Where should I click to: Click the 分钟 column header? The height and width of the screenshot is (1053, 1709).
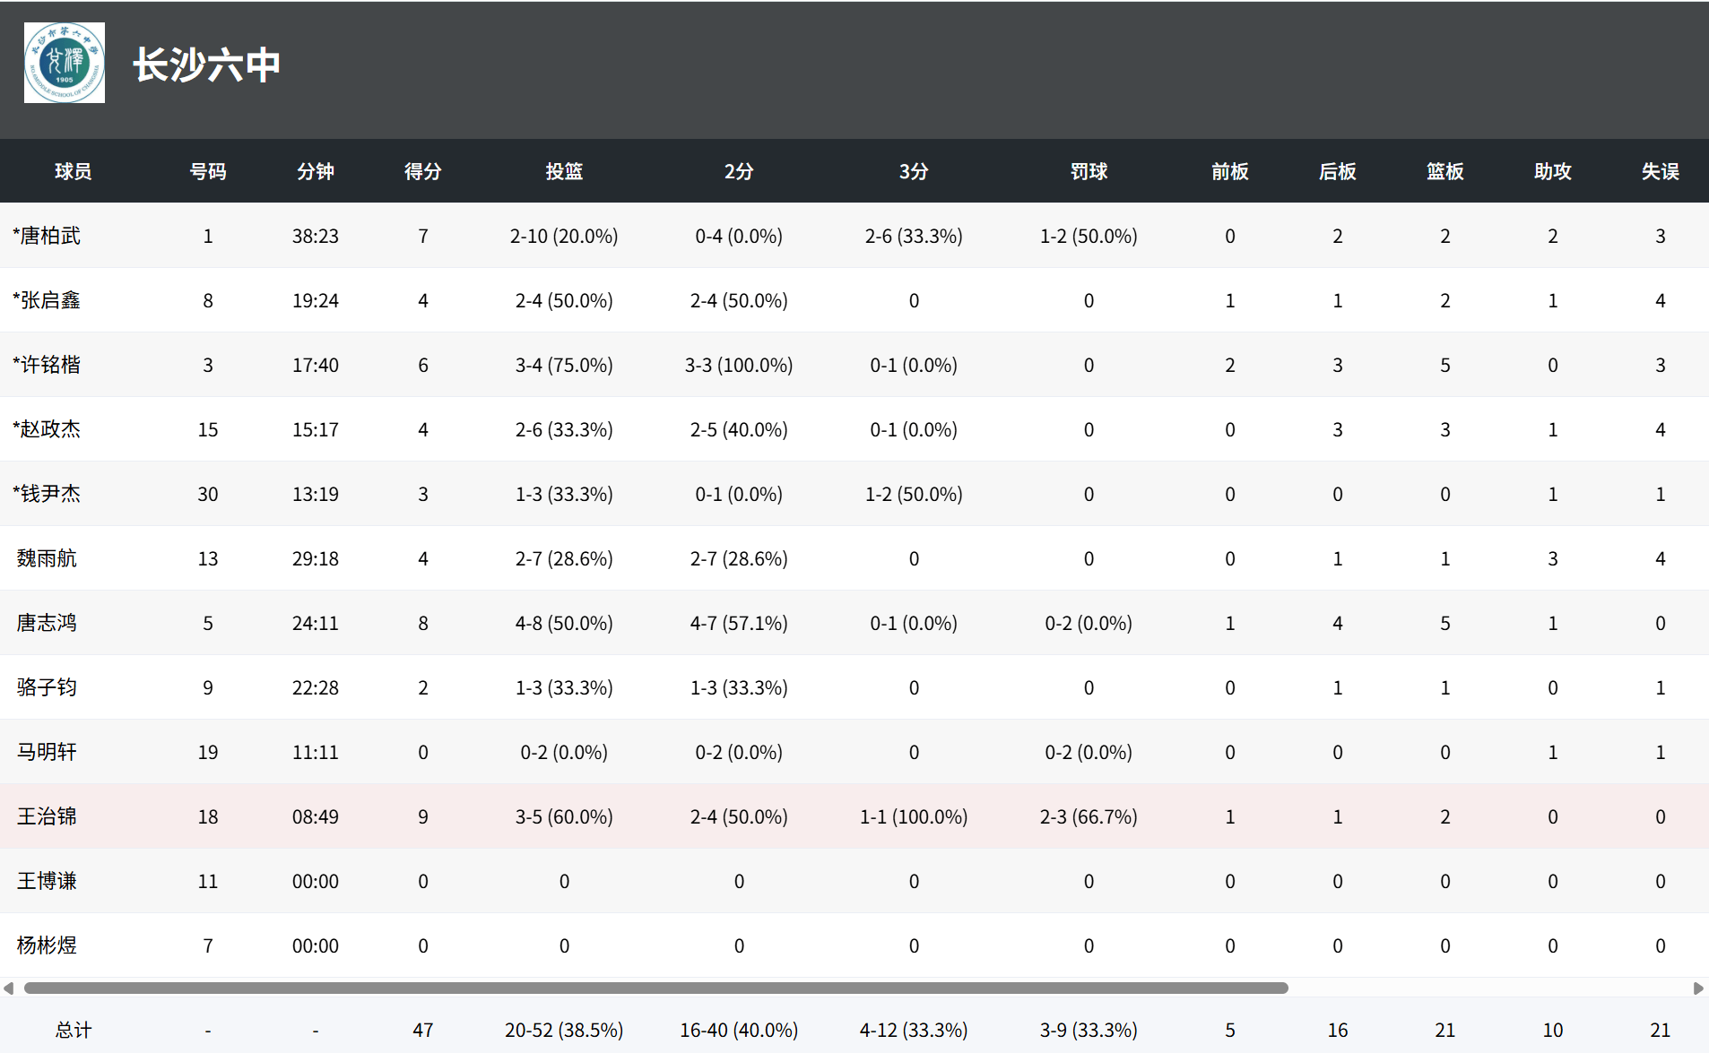point(315,171)
